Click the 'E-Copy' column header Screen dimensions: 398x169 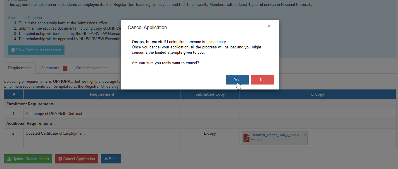318,94
